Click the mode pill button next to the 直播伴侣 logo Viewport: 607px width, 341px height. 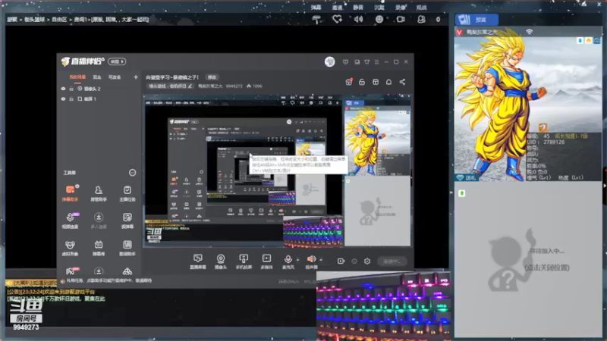[x=117, y=61]
